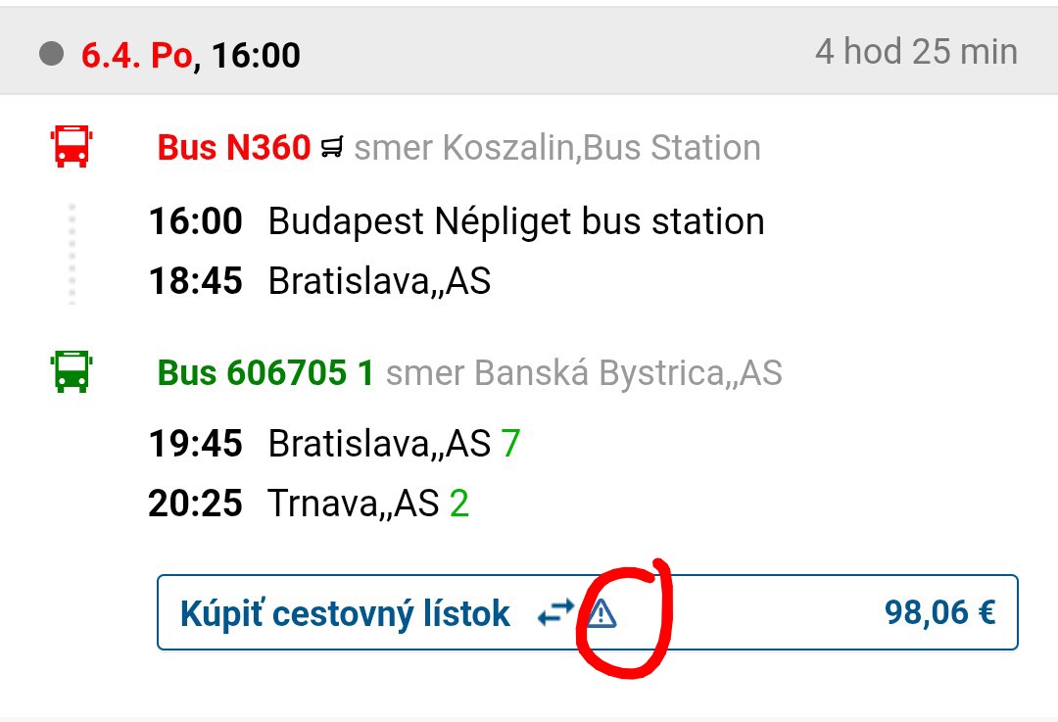Click green platform number 2
The width and height of the screenshot is (1058, 722).
[x=459, y=504]
